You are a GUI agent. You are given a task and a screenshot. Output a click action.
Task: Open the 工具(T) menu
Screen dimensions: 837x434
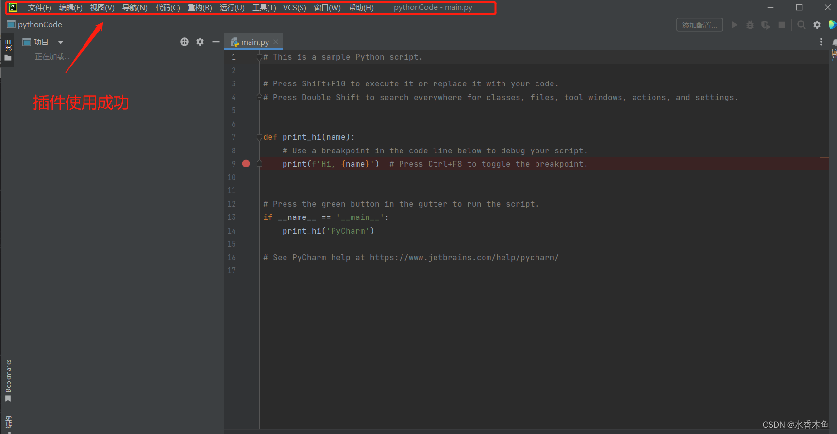(264, 8)
